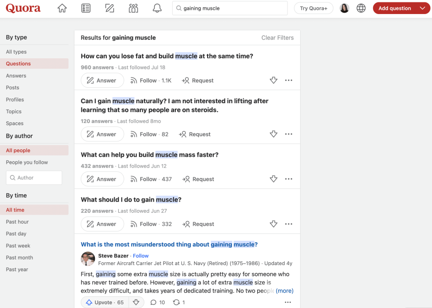The image size is (432, 308).
Task: Bookmark the first question with the save icon
Action: click(274, 80)
